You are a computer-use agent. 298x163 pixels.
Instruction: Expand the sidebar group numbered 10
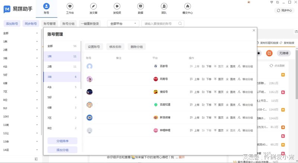pos(37,116)
